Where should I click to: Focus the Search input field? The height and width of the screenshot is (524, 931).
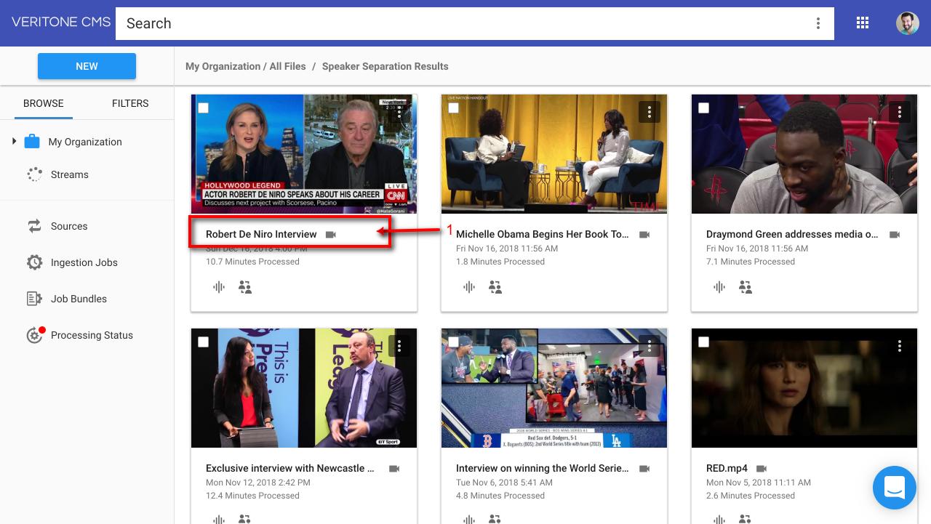click(x=465, y=23)
